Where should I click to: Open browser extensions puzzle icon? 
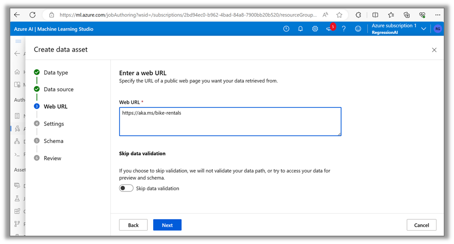(358, 15)
